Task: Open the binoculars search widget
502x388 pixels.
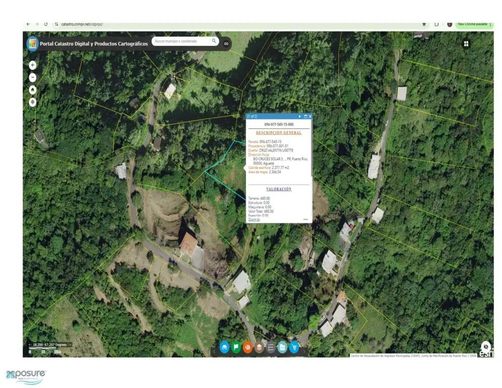Action: [224, 348]
